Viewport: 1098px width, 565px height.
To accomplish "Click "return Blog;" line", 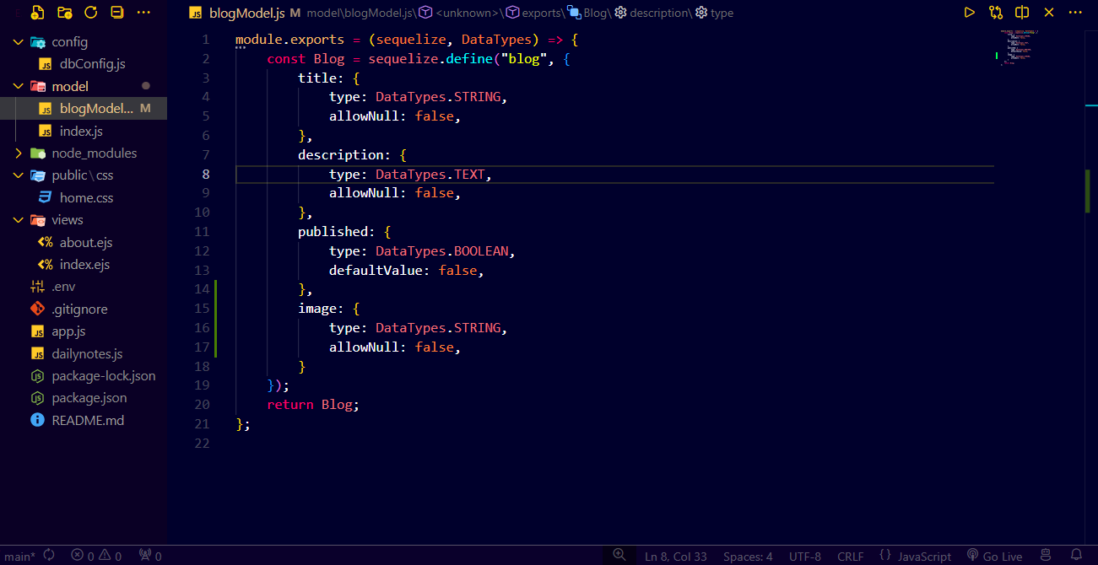I will click(313, 405).
